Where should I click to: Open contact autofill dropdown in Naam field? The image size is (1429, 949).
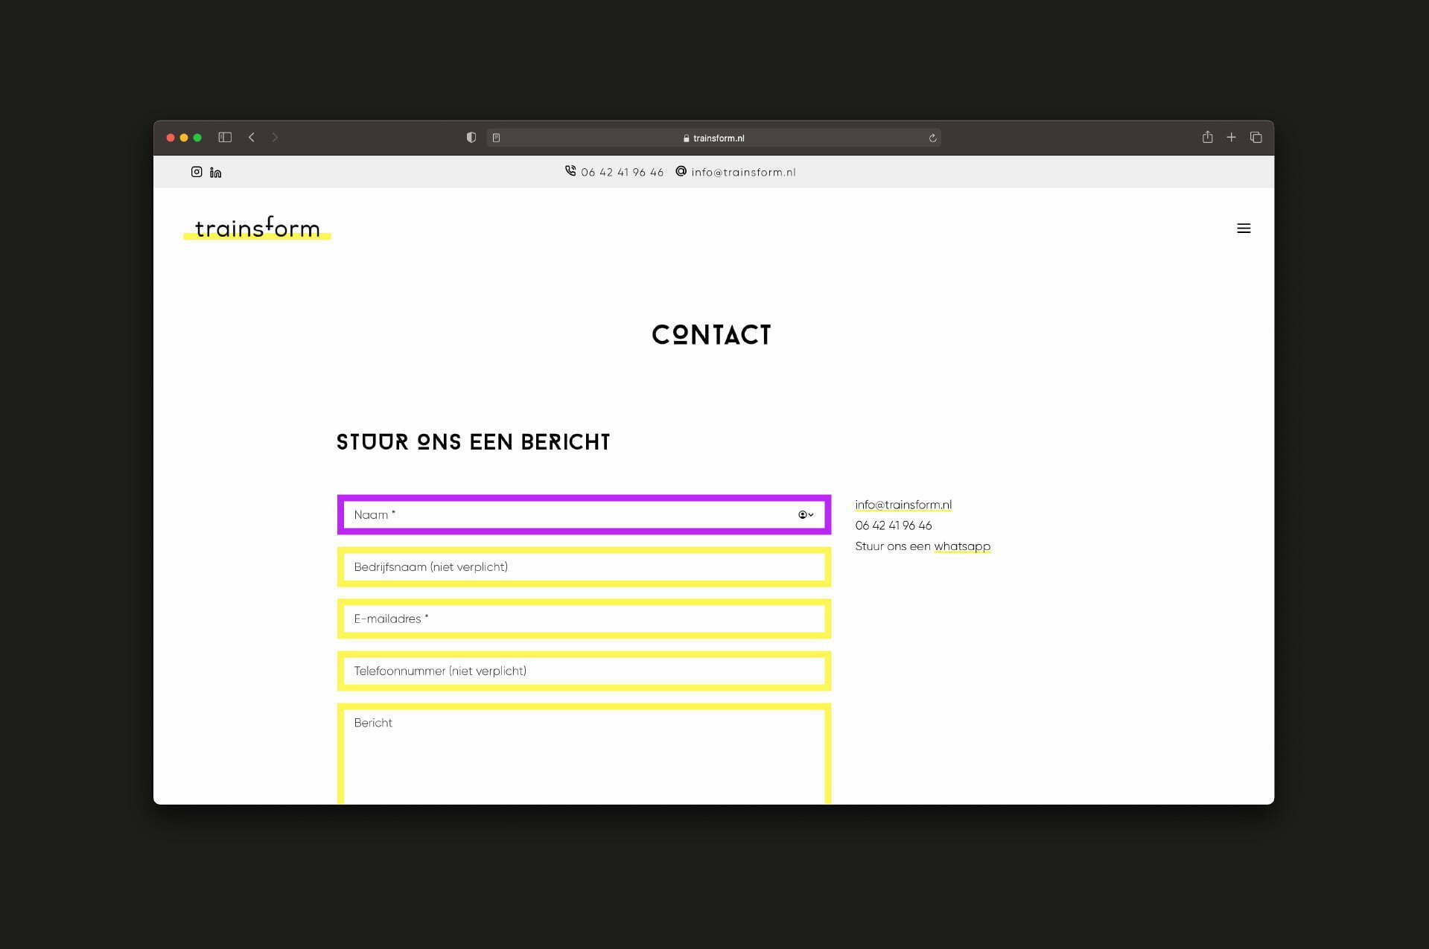pyautogui.click(x=806, y=514)
